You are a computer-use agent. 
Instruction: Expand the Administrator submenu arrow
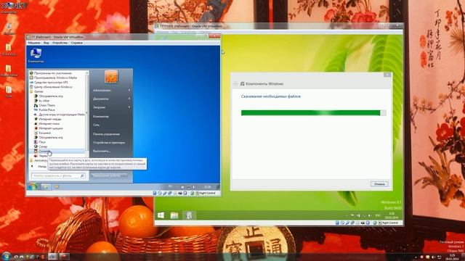(x=129, y=90)
